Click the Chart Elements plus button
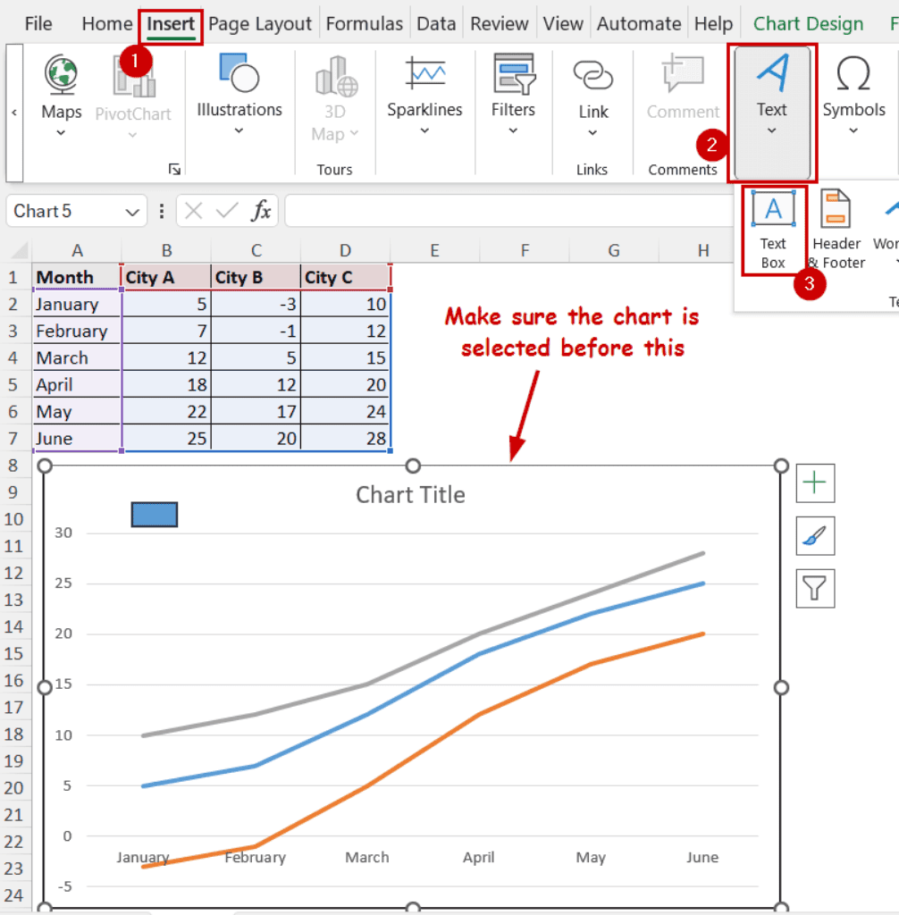 [x=814, y=483]
